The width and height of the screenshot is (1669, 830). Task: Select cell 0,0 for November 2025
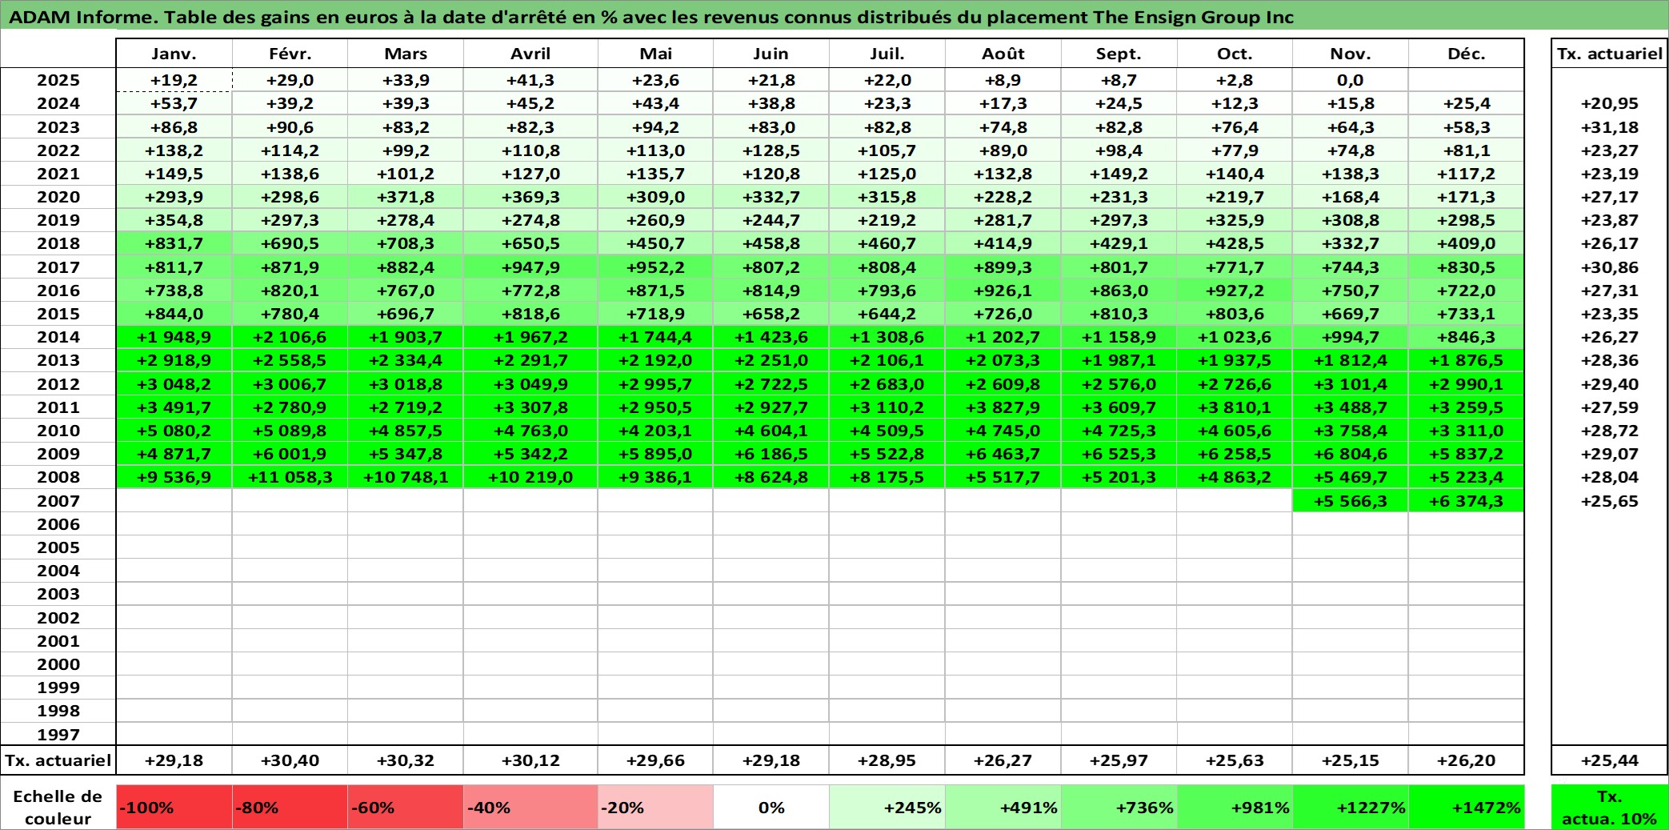point(1350,80)
